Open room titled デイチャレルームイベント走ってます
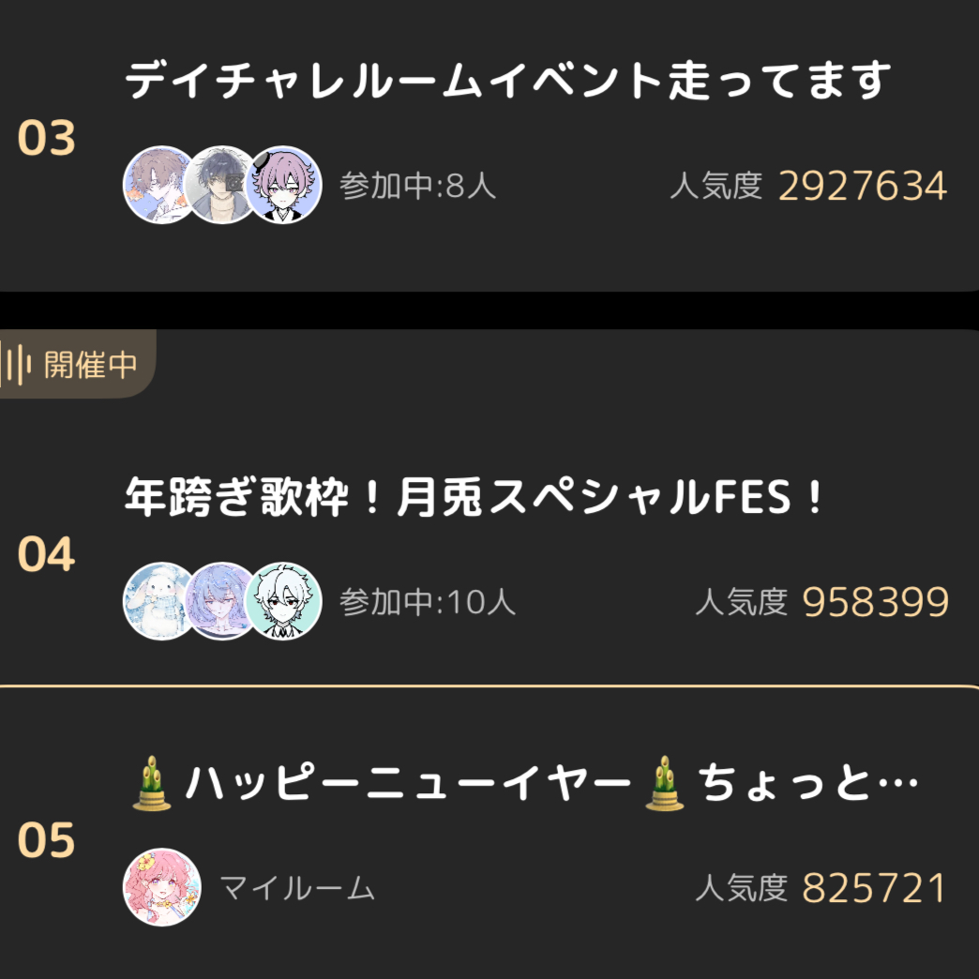Image resolution: width=979 pixels, height=979 pixels. [x=506, y=82]
